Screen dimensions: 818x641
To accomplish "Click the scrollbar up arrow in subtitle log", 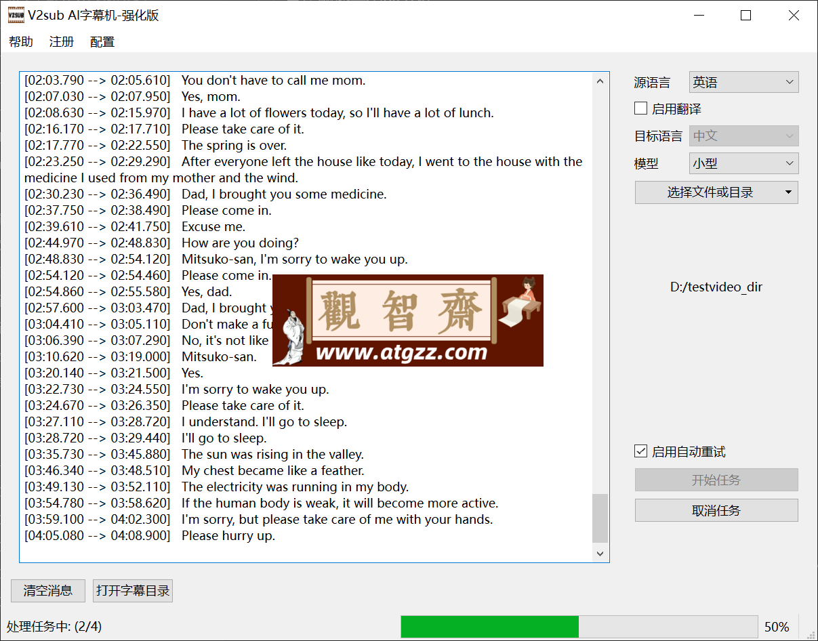I will (600, 81).
